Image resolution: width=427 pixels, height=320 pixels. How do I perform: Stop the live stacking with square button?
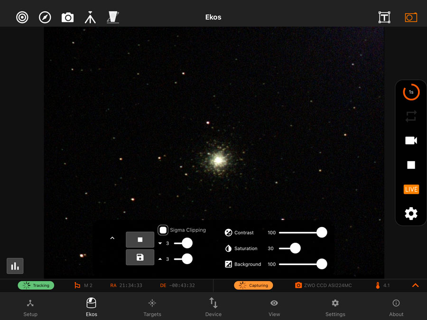pos(140,239)
